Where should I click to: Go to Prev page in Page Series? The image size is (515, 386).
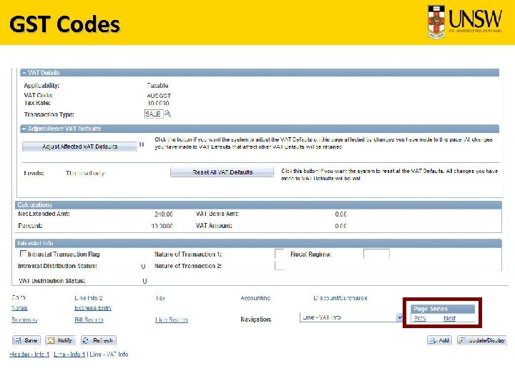420,318
